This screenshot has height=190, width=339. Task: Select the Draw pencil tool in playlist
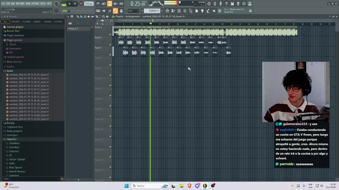coord(78,16)
